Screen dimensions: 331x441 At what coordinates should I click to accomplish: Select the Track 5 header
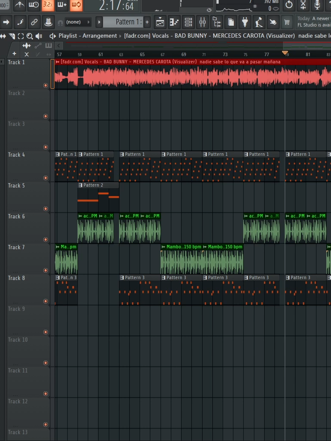[x=28, y=197]
